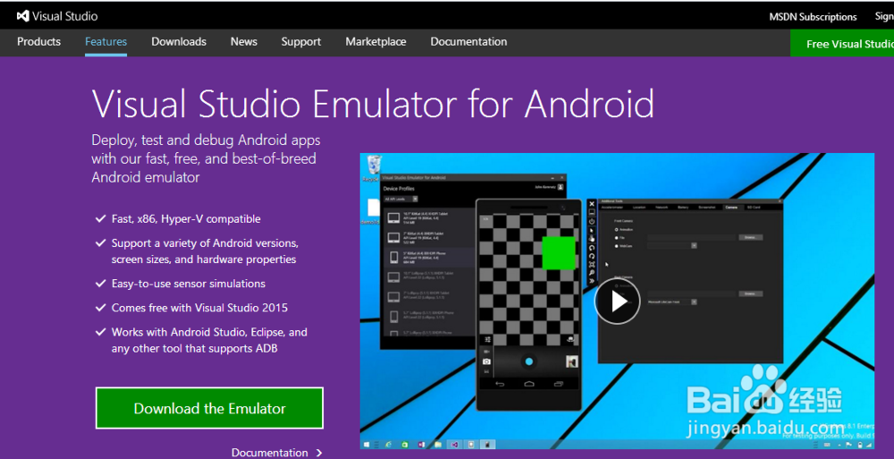Open Documentation in the top navigation bar
The image size is (894, 459).
pos(468,42)
